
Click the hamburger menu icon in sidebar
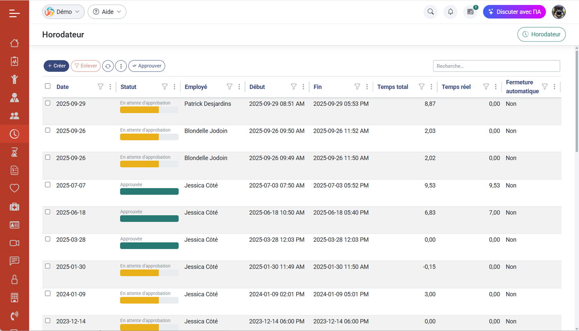click(14, 14)
